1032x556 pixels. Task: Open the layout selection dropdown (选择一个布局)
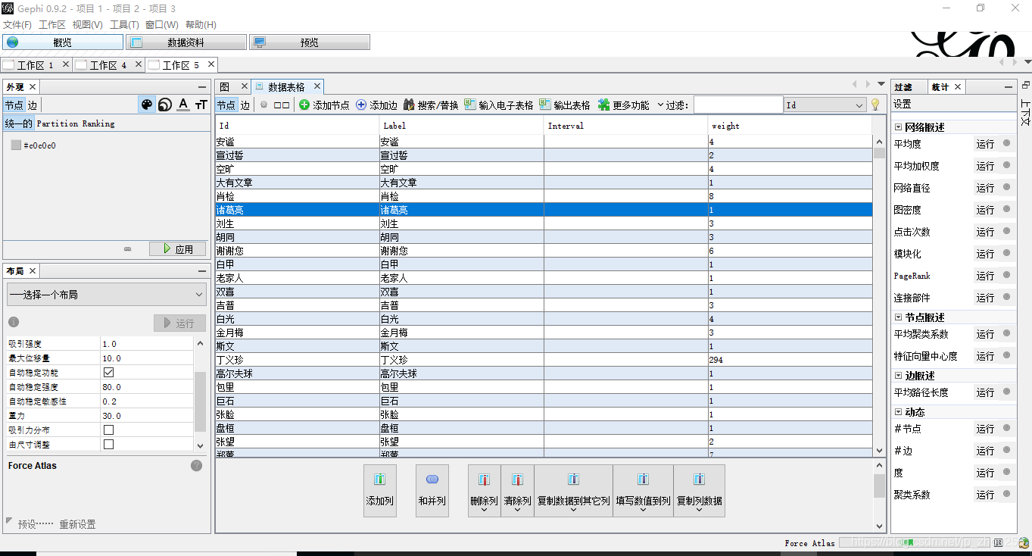coord(106,294)
